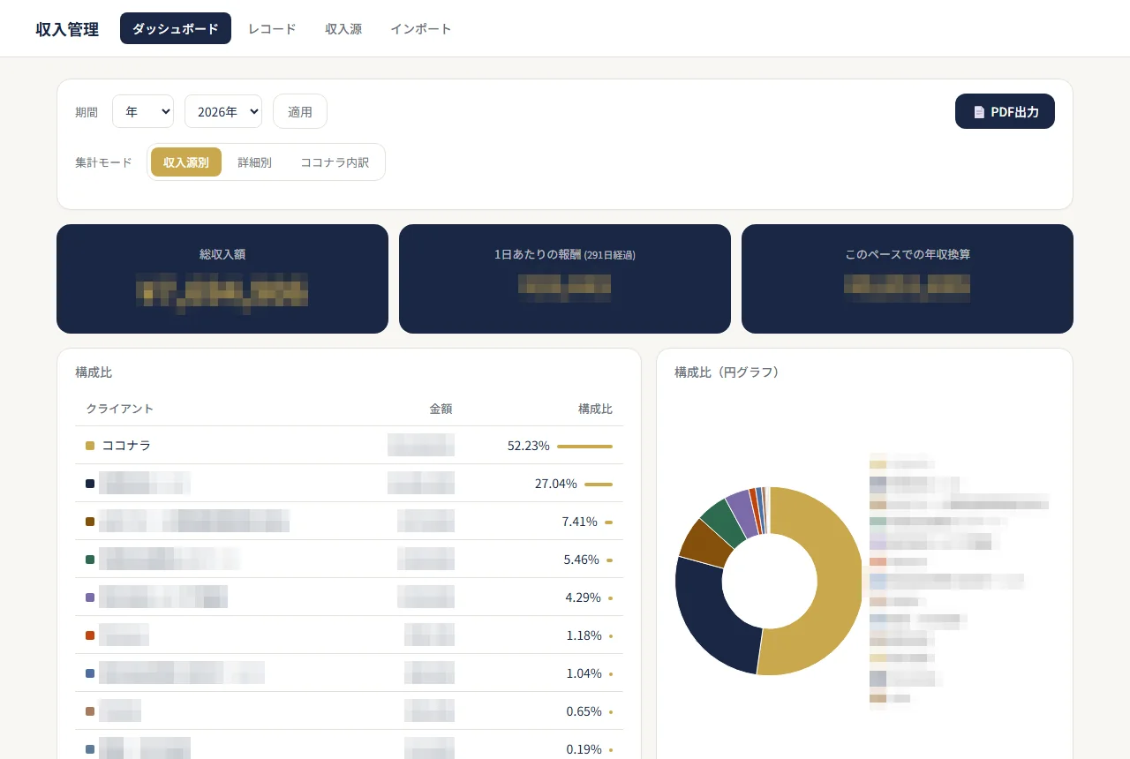Select the 収入源別 aggregation mode
The width and height of the screenshot is (1130, 759).
pos(186,162)
